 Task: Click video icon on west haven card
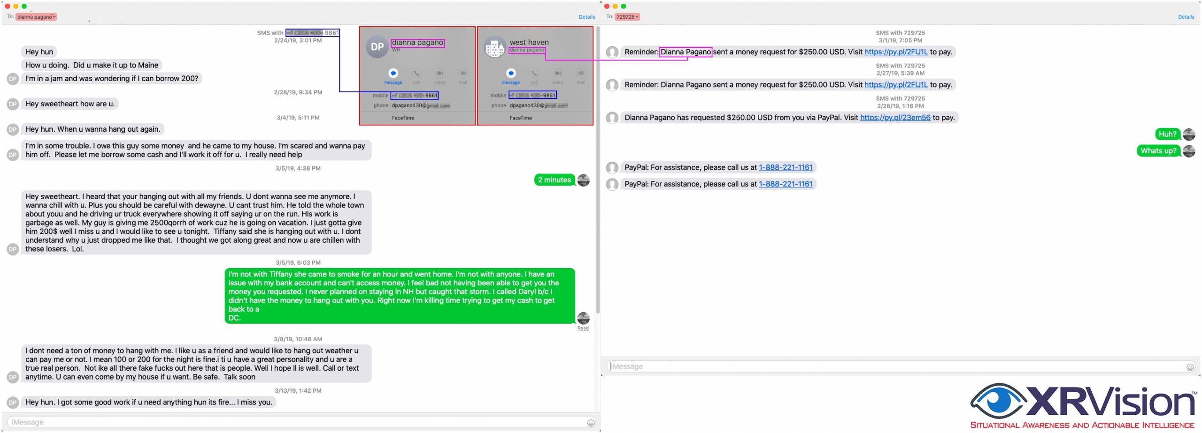pos(557,74)
